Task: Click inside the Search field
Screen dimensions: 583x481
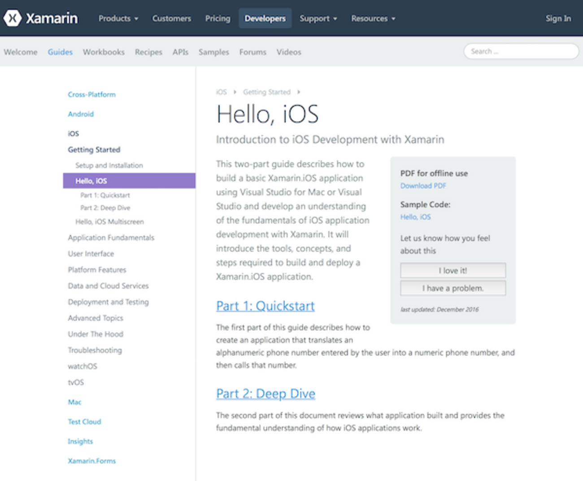Action: [x=521, y=52]
